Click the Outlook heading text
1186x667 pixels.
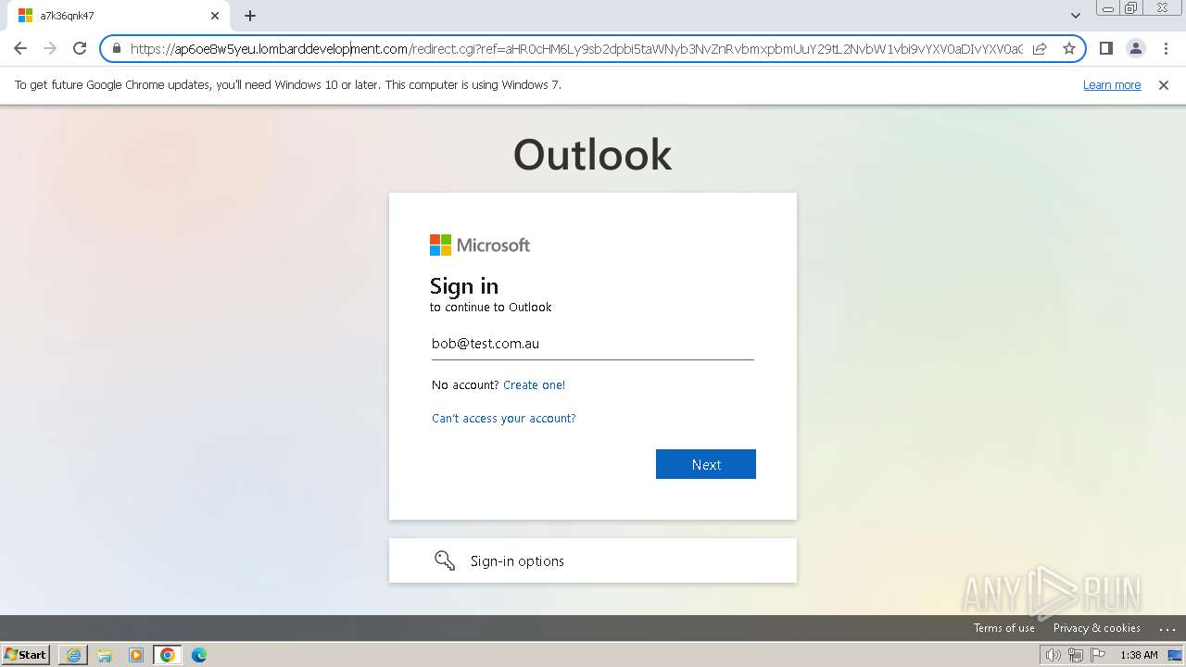pos(593,155)
